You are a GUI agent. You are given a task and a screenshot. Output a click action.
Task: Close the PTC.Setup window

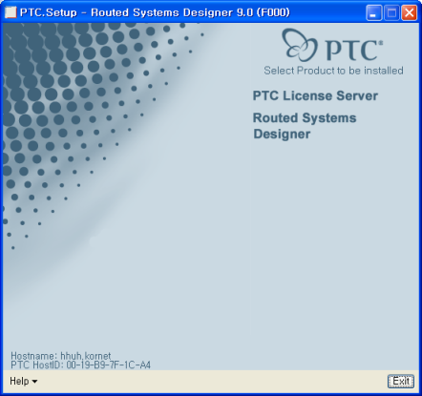(409, 13)
